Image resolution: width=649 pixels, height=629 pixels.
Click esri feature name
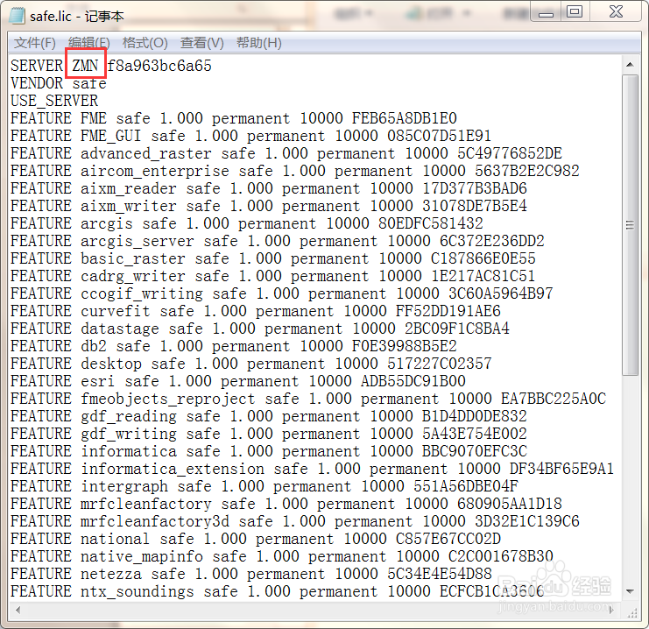point(98,381)
